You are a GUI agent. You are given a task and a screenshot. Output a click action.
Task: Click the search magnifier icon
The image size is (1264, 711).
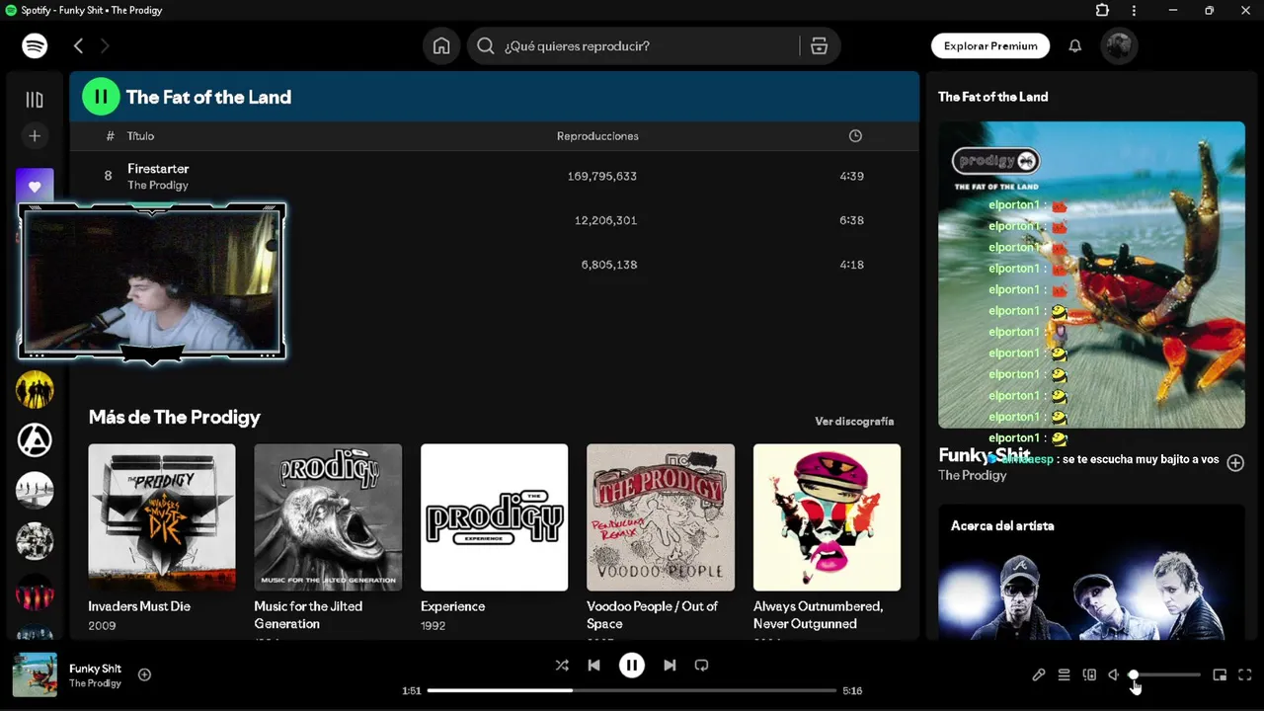click(x=485, y=45)
